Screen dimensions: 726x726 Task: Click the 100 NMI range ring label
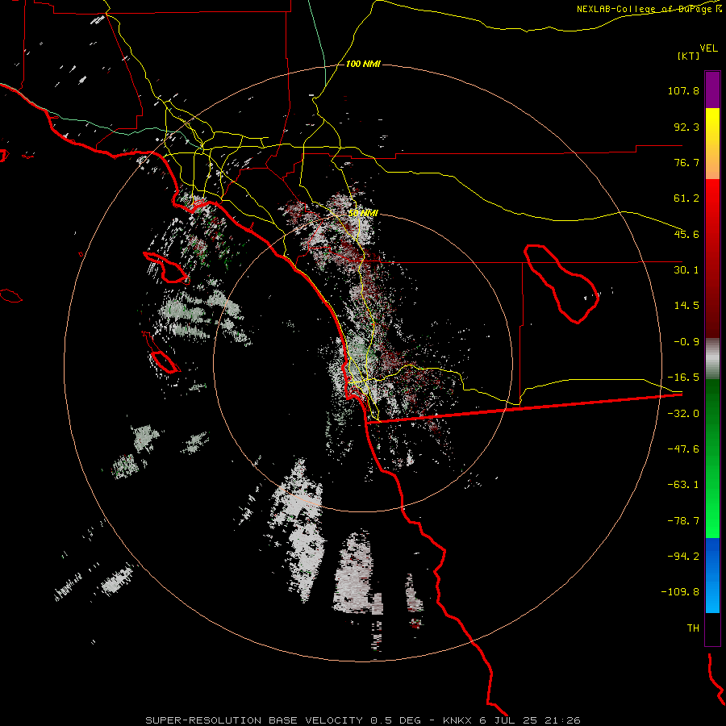(x=363, y=64)
